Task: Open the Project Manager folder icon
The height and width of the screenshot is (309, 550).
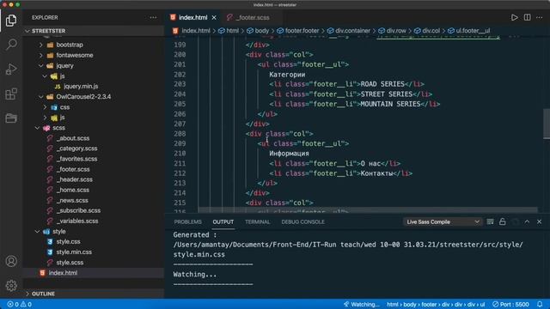Action: (x=11, y=118)
